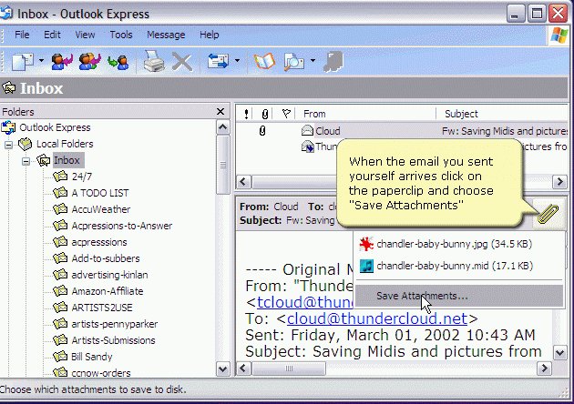Click the forwarded message envelope icon
Screen dimensions: 574x404
tap(307, 146)
